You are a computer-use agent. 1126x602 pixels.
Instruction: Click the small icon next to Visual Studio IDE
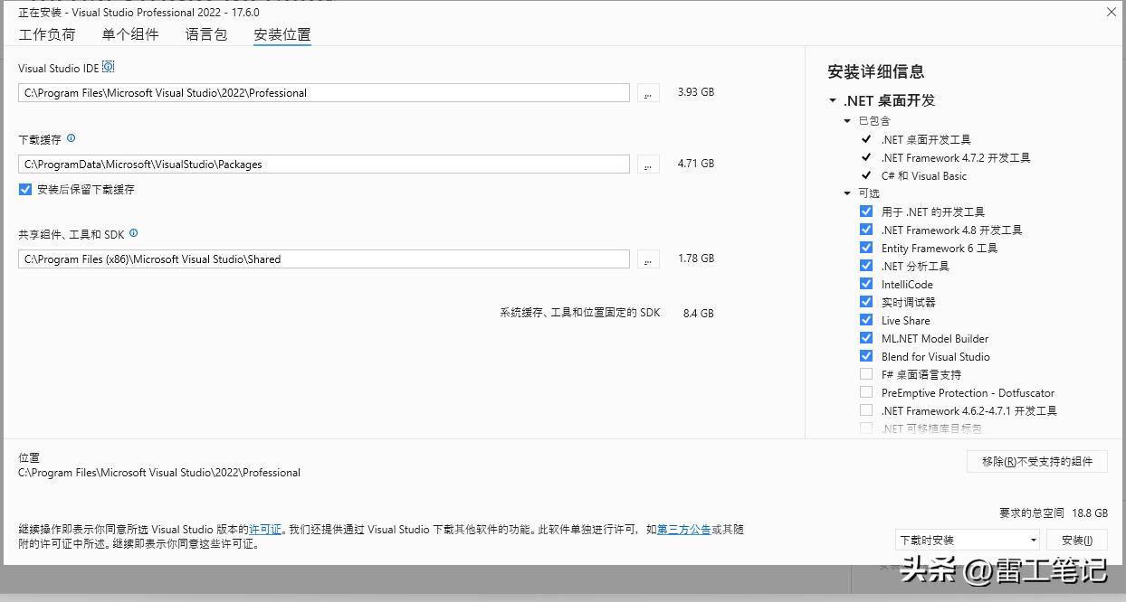109,66
